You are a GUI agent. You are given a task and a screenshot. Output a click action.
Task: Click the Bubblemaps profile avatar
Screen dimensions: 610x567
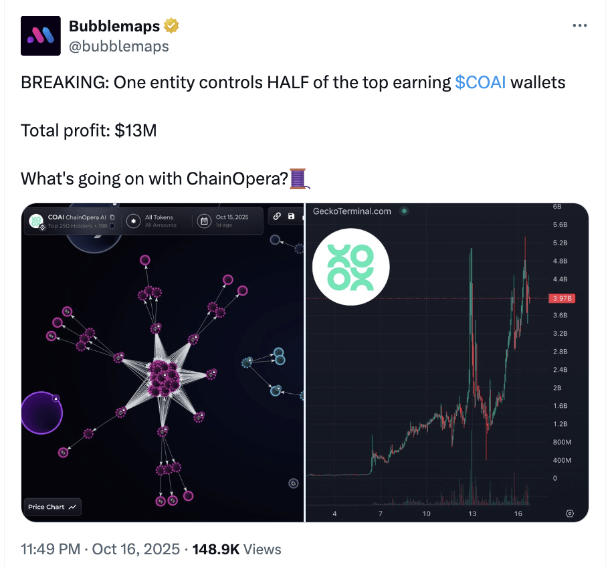point(40,36)
